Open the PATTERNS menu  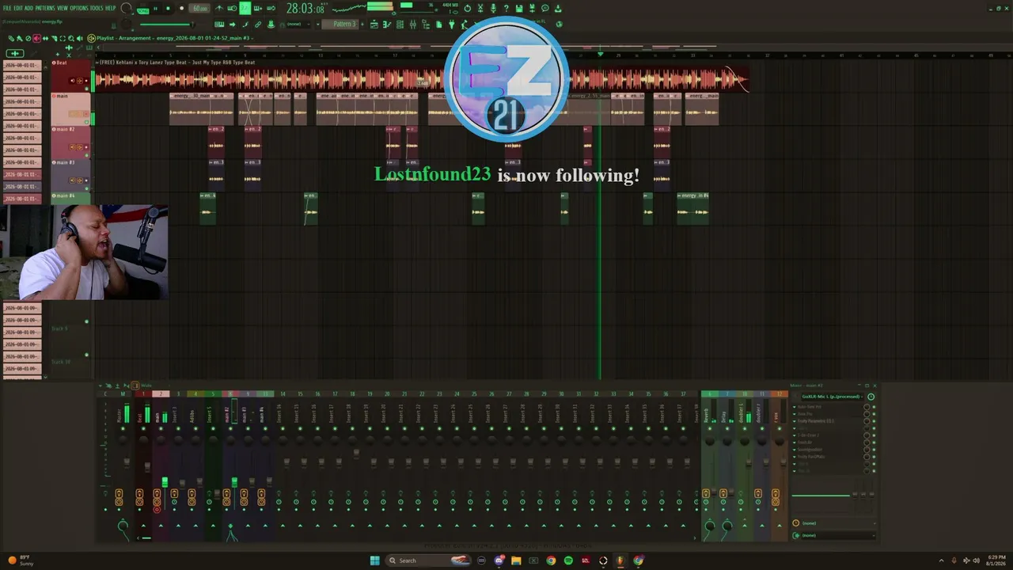point(45,8)
